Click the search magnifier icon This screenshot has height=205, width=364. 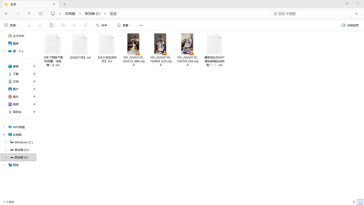(x=356, y=14)
